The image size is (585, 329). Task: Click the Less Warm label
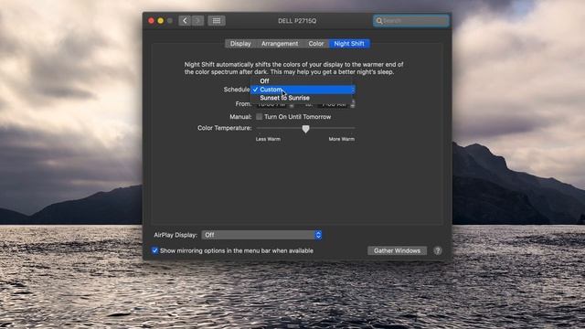268,139
